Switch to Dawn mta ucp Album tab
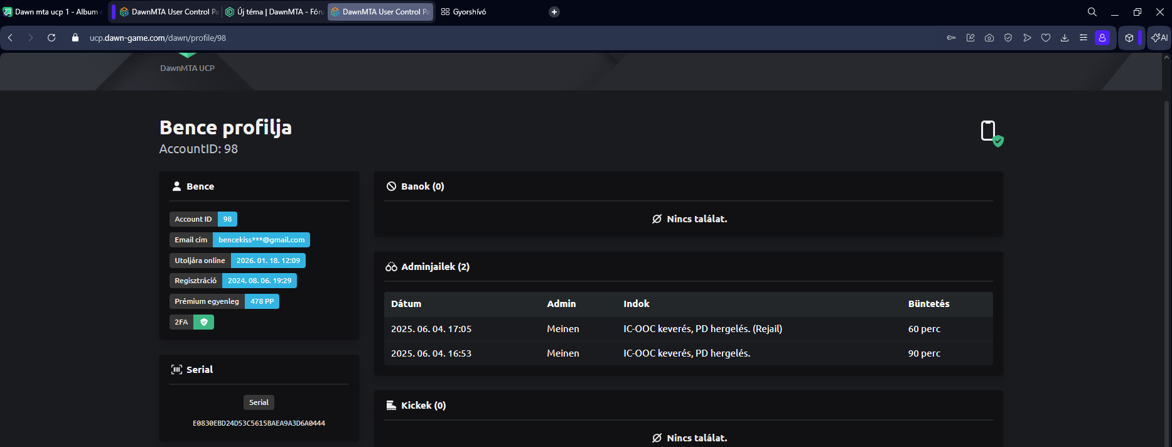Image resolution: width=1172 pixels, height=447 pixels. 53,12
